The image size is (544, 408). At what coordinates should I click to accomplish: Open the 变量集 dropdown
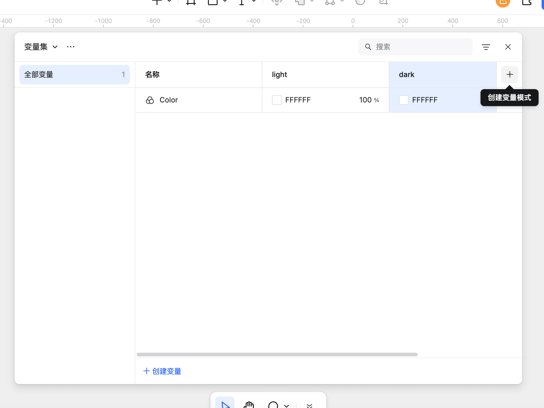[x=55, y=47]
